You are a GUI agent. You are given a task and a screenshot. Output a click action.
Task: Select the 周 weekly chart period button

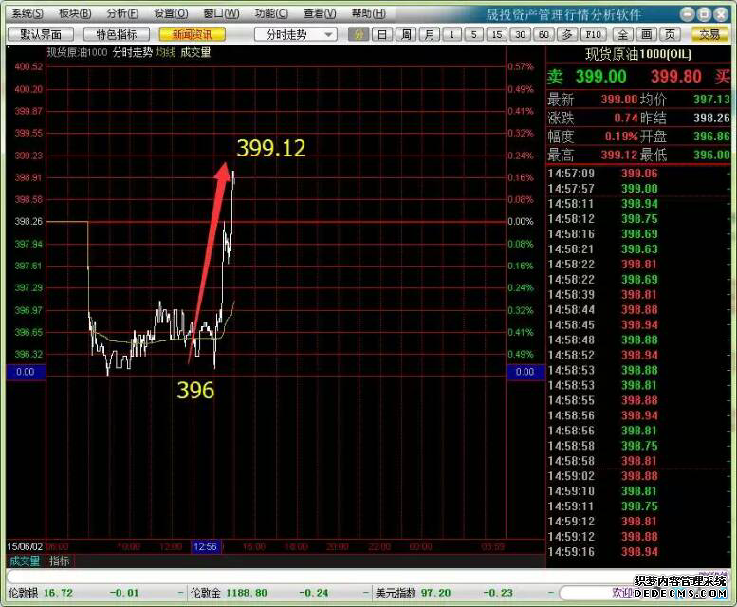click(406, 34)
